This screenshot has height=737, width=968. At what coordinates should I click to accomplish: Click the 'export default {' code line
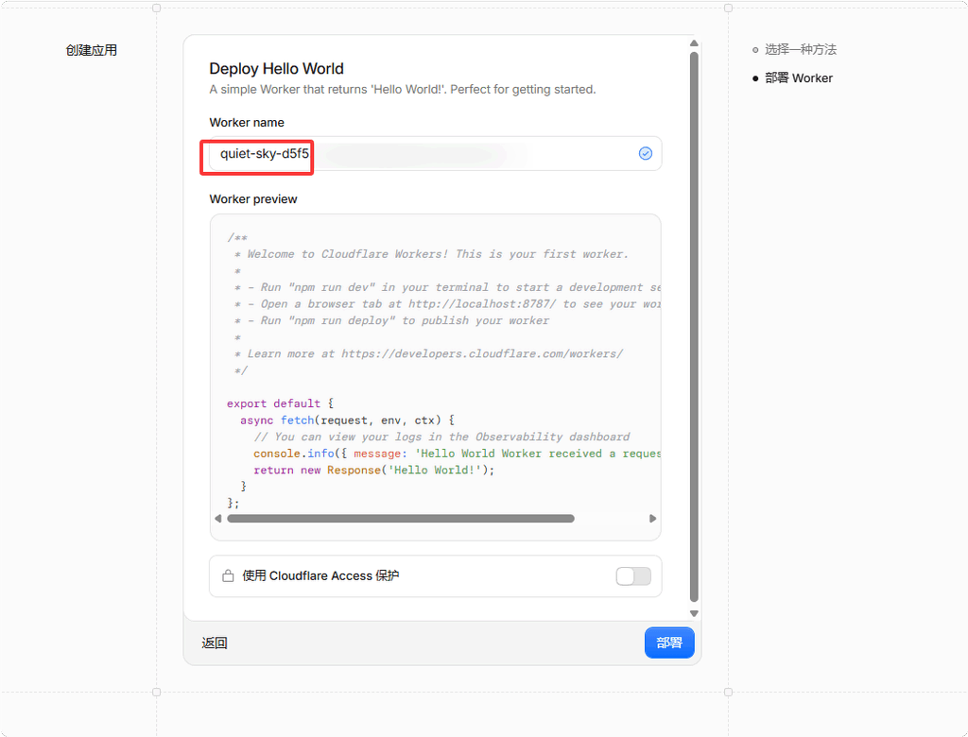pyautogui.click(x=280, y=403)
